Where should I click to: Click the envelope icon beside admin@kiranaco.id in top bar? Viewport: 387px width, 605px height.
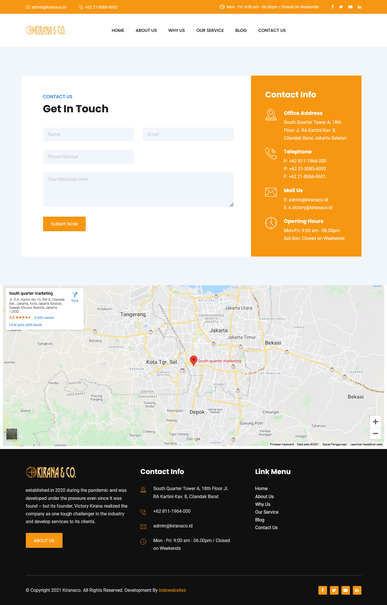pos(28,7)
